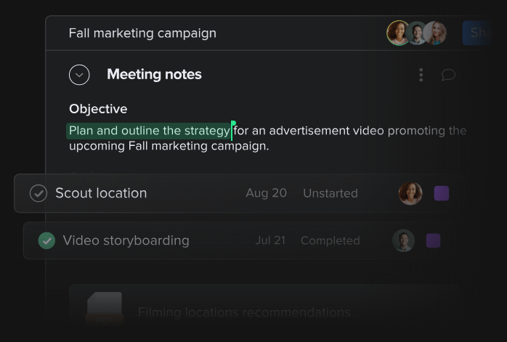507x342 pixels.
Task: Click the Share button in header
Action: (x=481, y=33)
